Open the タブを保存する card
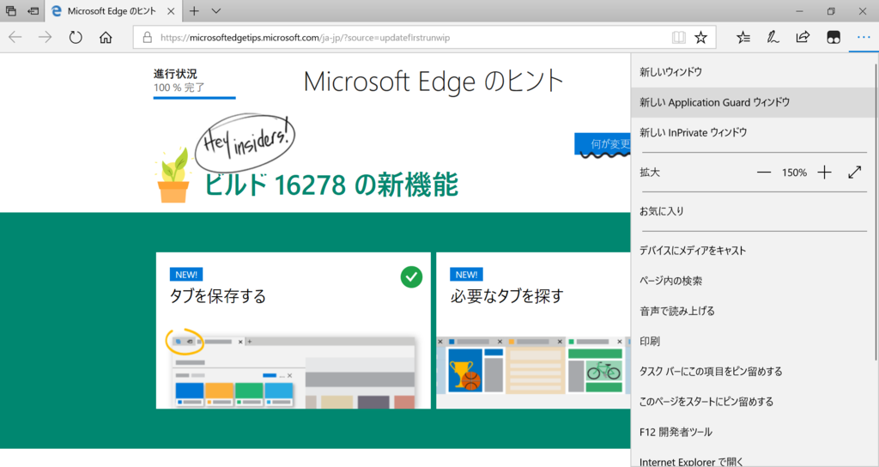The image size is (879, 467). 294,331
